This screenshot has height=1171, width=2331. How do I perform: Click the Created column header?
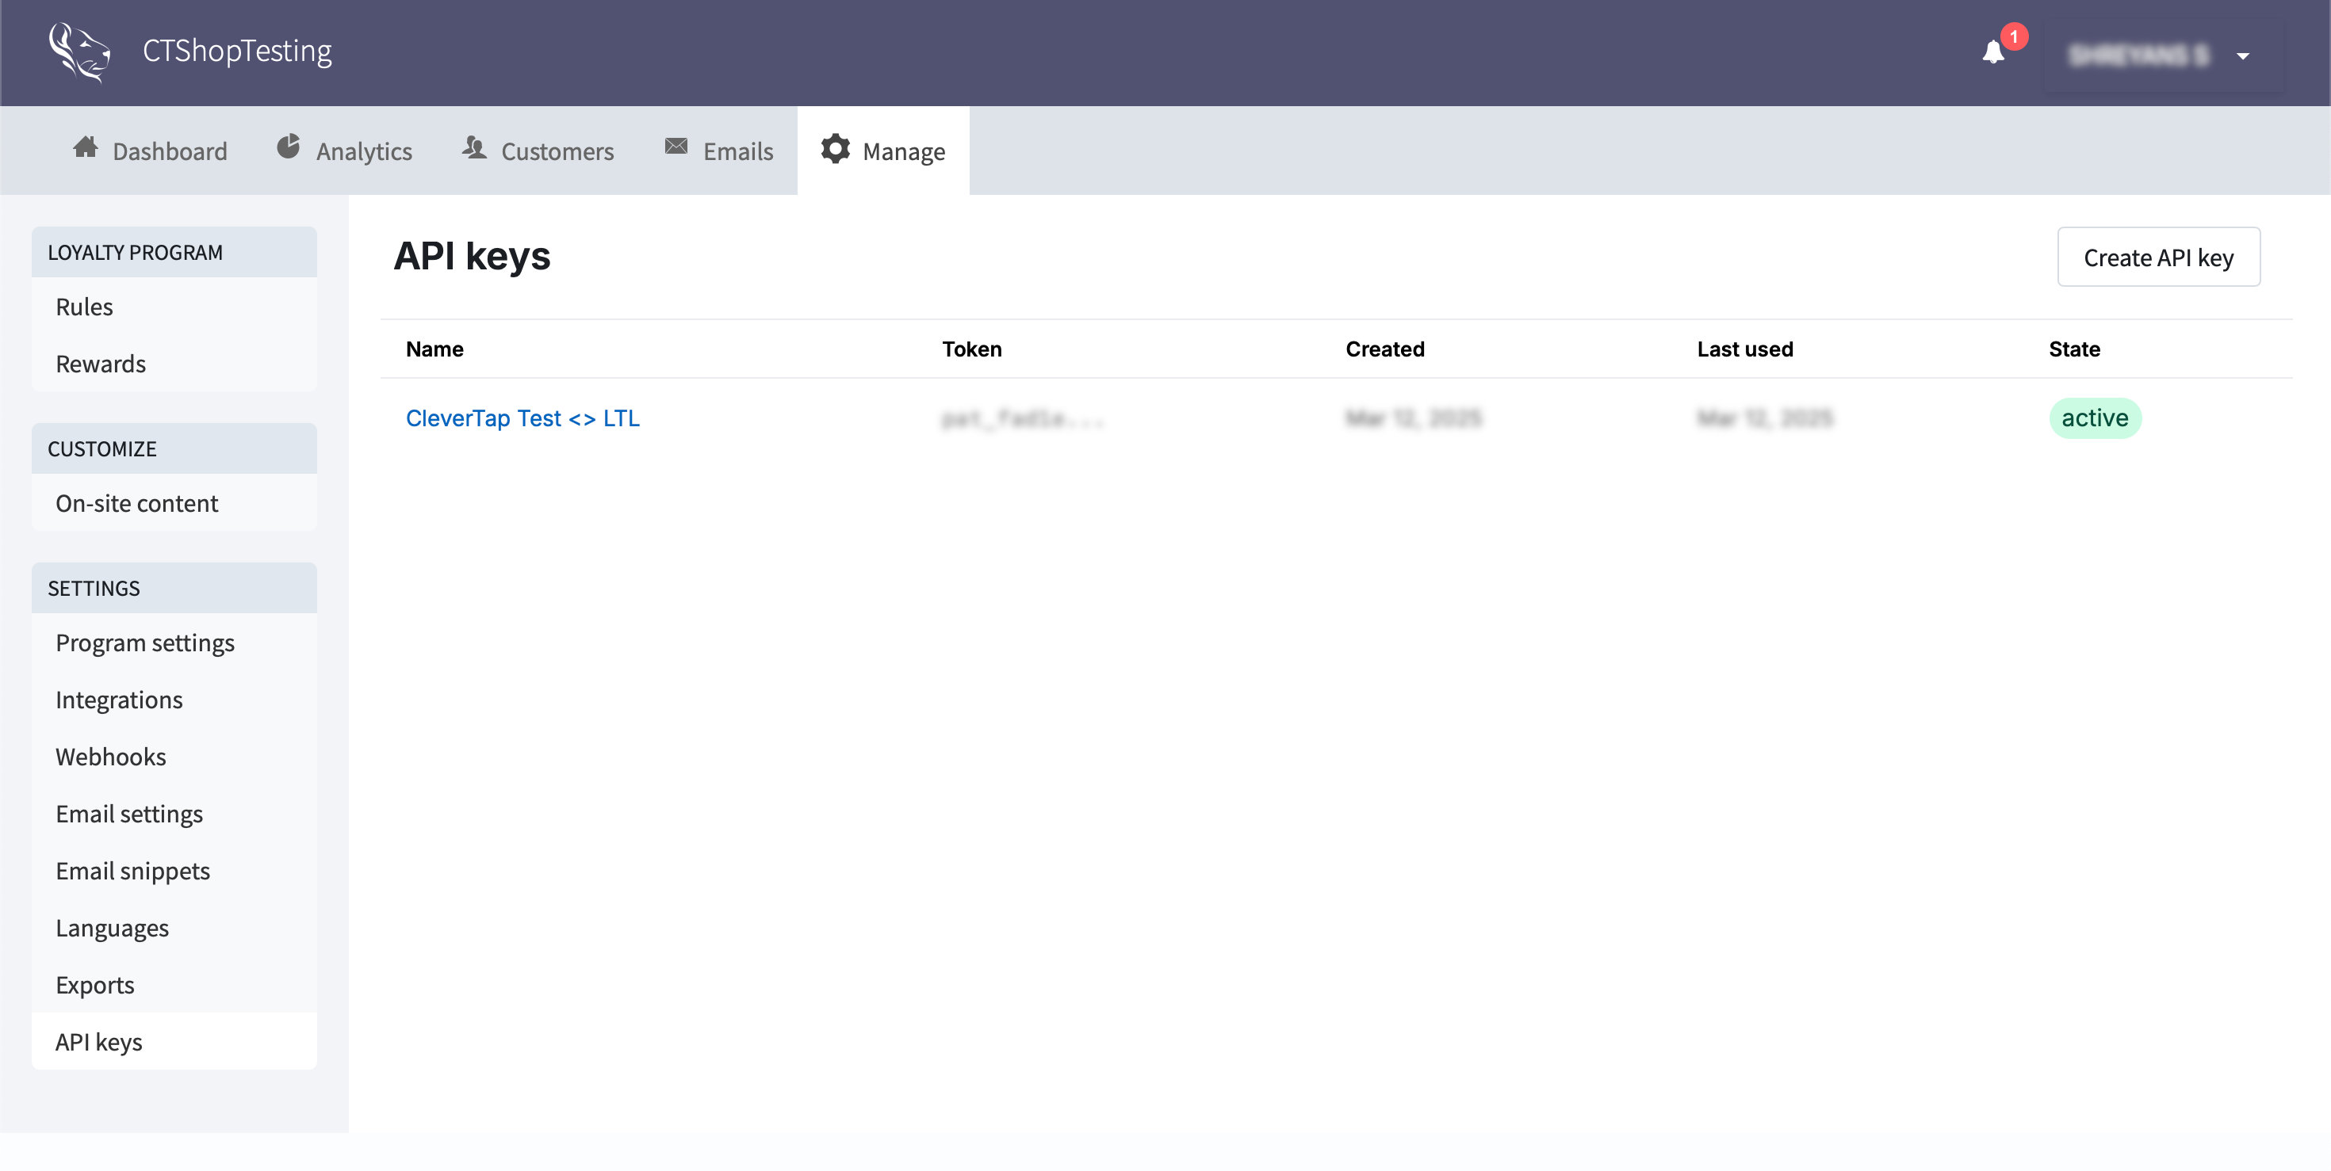(x=1384, y=349)
